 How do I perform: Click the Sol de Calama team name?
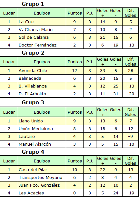point(34,37)
